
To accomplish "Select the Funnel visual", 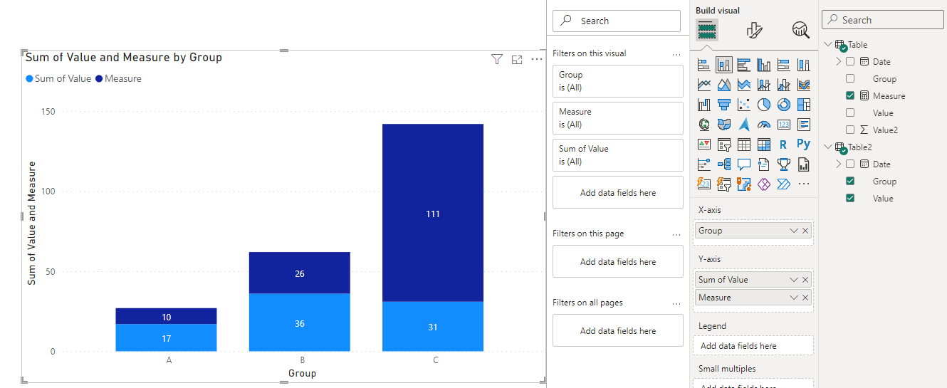I will click(x=724, y=105).
